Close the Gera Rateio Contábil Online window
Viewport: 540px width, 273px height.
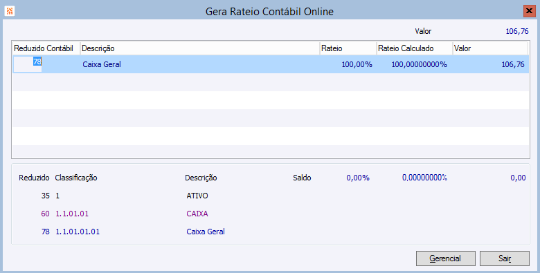(529, 11)
